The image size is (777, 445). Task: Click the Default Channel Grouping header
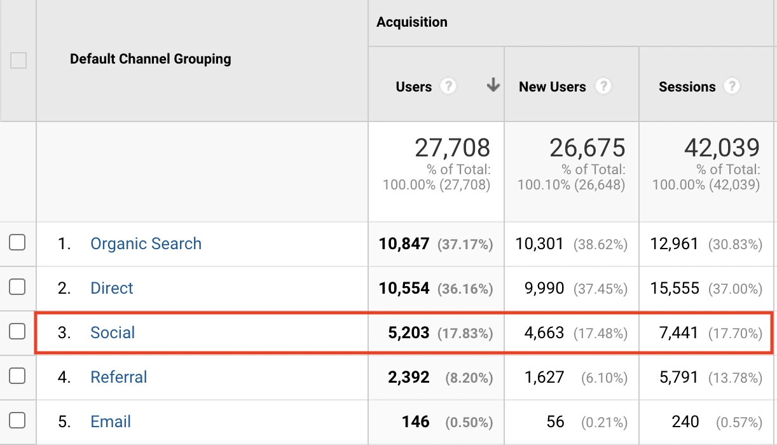150,59
